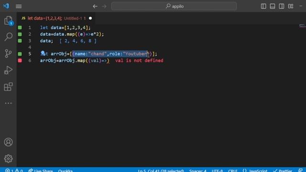This screenshot has width=306, height=172.
Task: Click the inline result [ 2, 4, 6, 8 ]
Action: 78,41
